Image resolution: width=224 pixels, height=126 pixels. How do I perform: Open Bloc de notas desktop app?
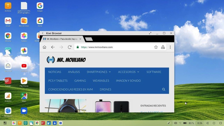24,21
